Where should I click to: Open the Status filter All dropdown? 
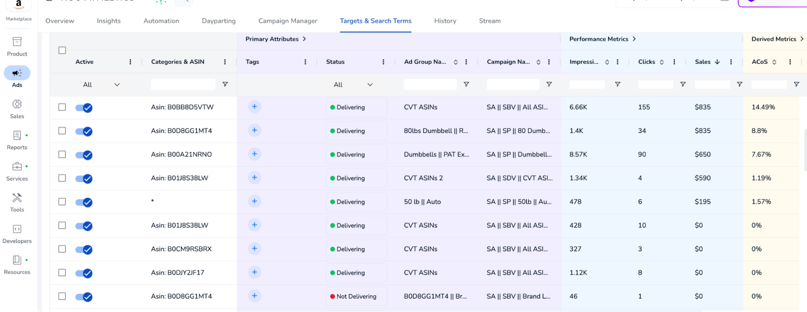click(353, 85)
